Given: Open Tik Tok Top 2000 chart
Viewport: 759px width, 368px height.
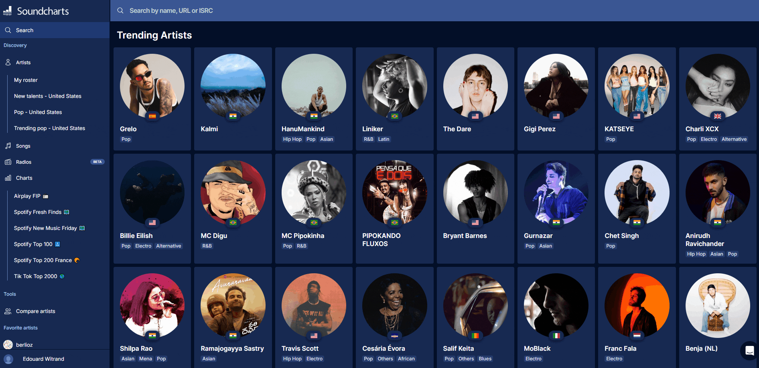Looking at the screenshot, I should [36, 276].
